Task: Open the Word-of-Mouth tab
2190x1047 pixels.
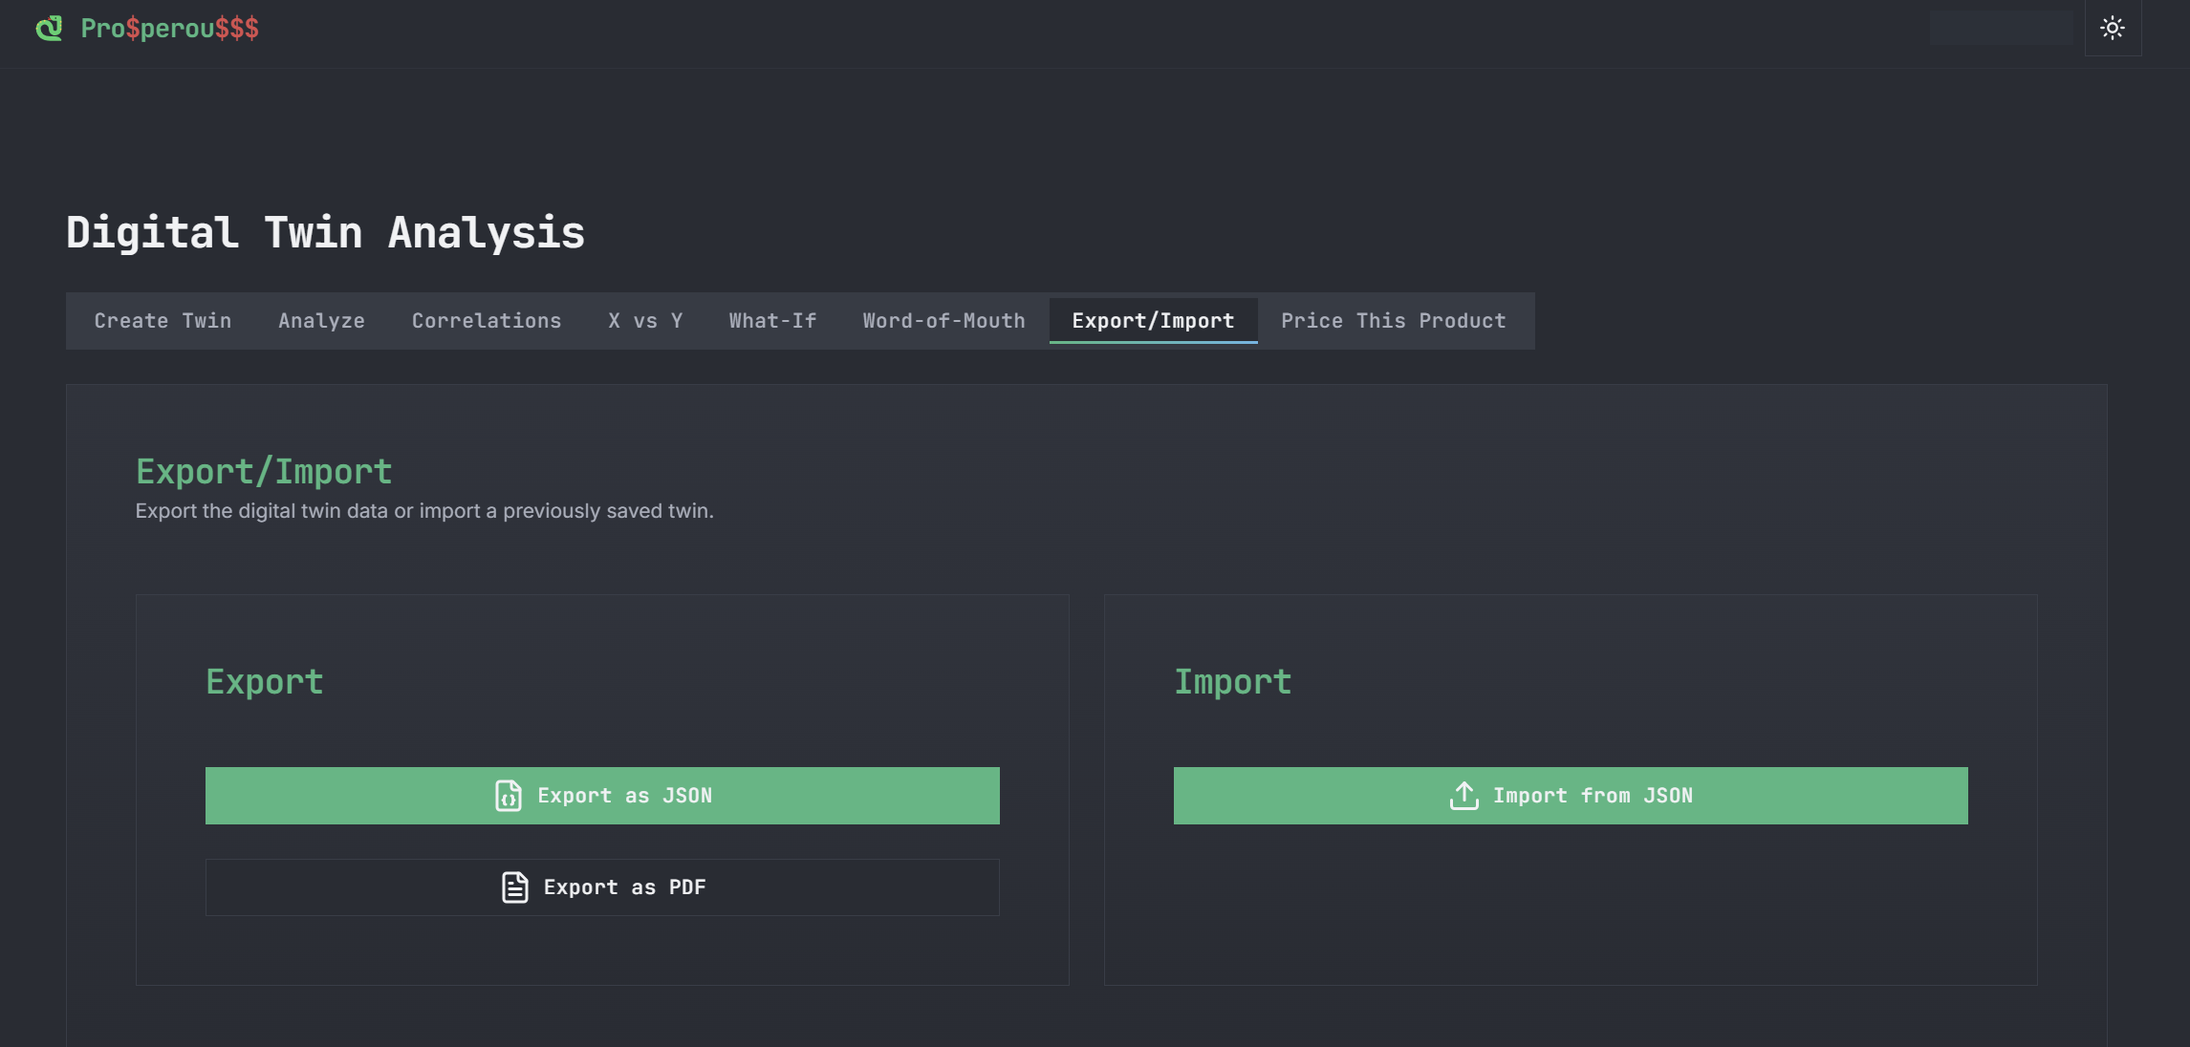Action: click(943, 321)
